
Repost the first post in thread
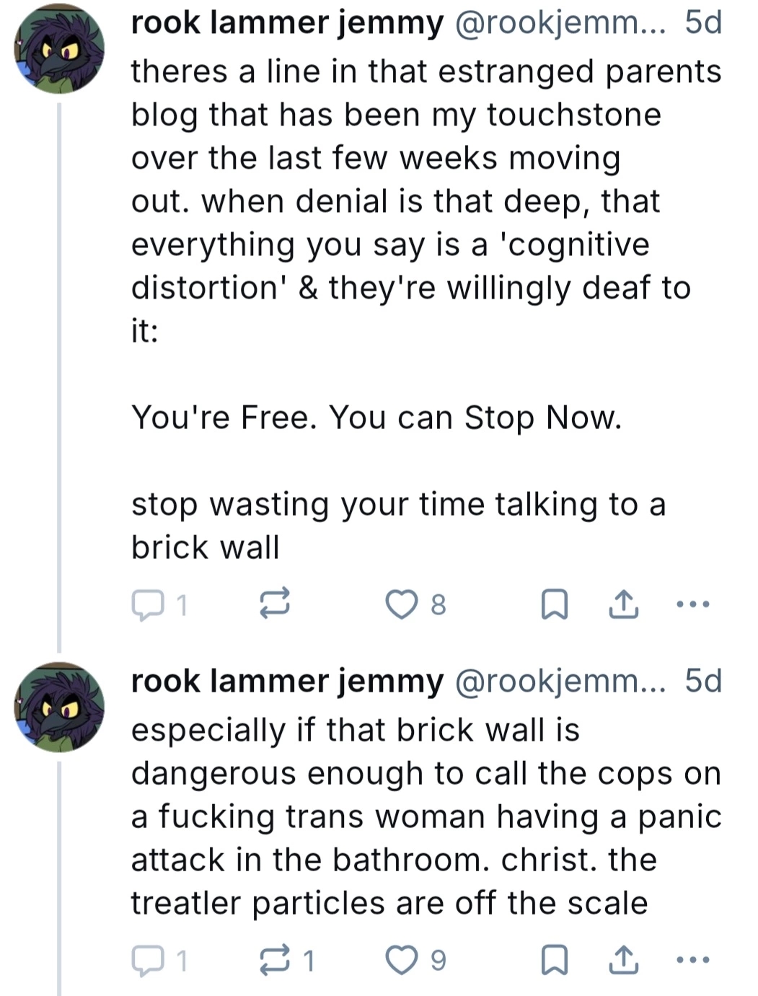pyautogui.click(x=275, y=604)
